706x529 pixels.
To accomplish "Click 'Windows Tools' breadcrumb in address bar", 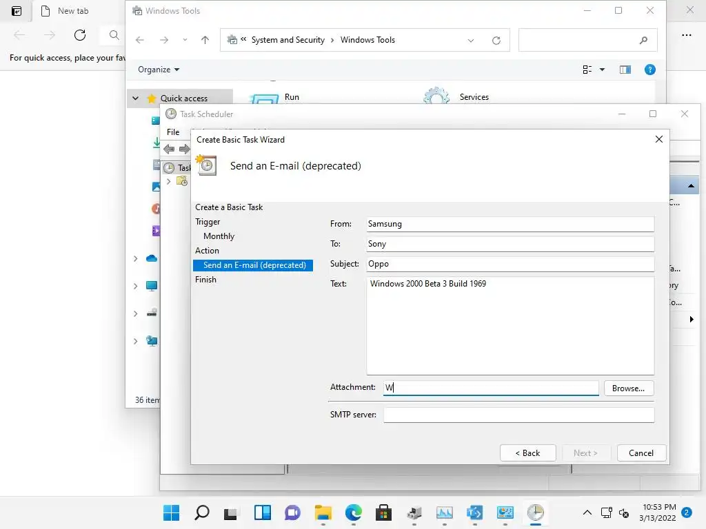I will click(367, 40).
